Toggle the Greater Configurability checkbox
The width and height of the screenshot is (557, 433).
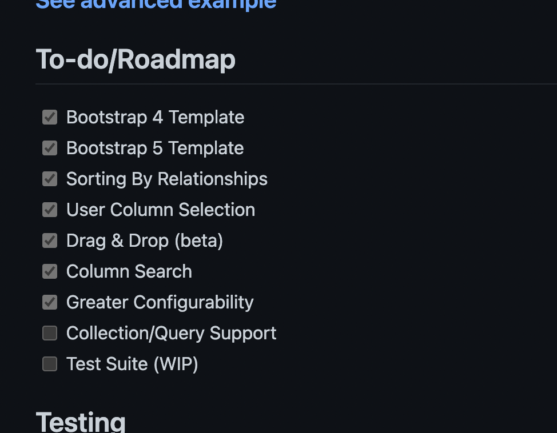[50, 302]
